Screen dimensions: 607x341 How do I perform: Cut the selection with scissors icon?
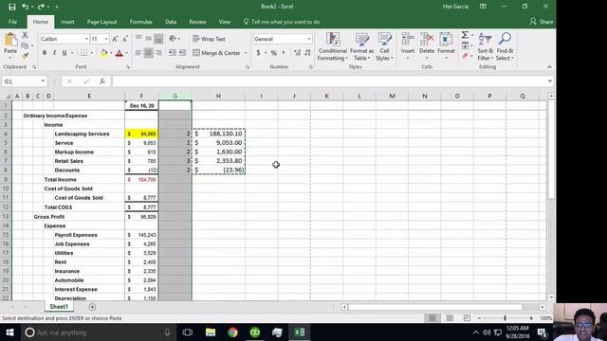[25, 35]
